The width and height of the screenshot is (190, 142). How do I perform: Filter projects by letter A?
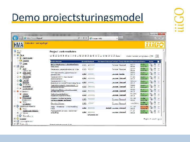coord(51,56)
